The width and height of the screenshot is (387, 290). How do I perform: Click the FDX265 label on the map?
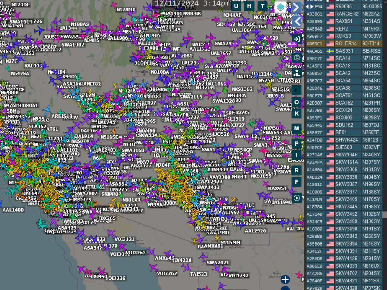pos(107,218)
